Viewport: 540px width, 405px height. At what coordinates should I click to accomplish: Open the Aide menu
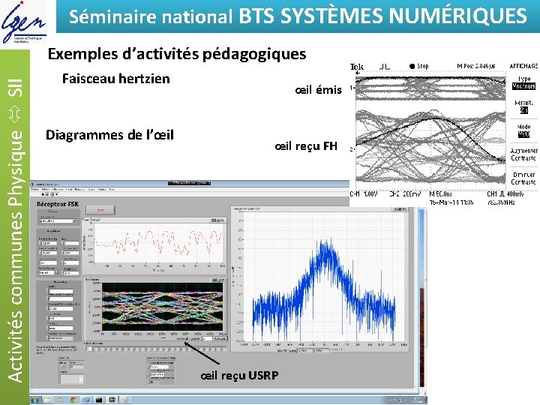(111, 190)
